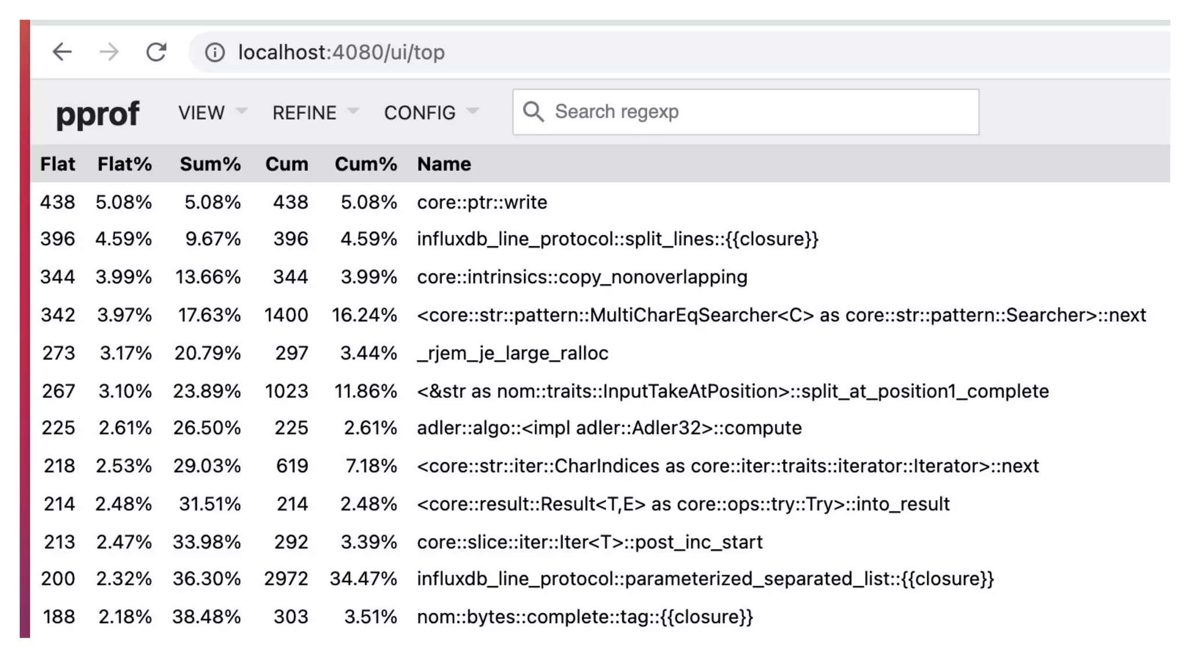Click the browser forward arrow

click(109, 52)
